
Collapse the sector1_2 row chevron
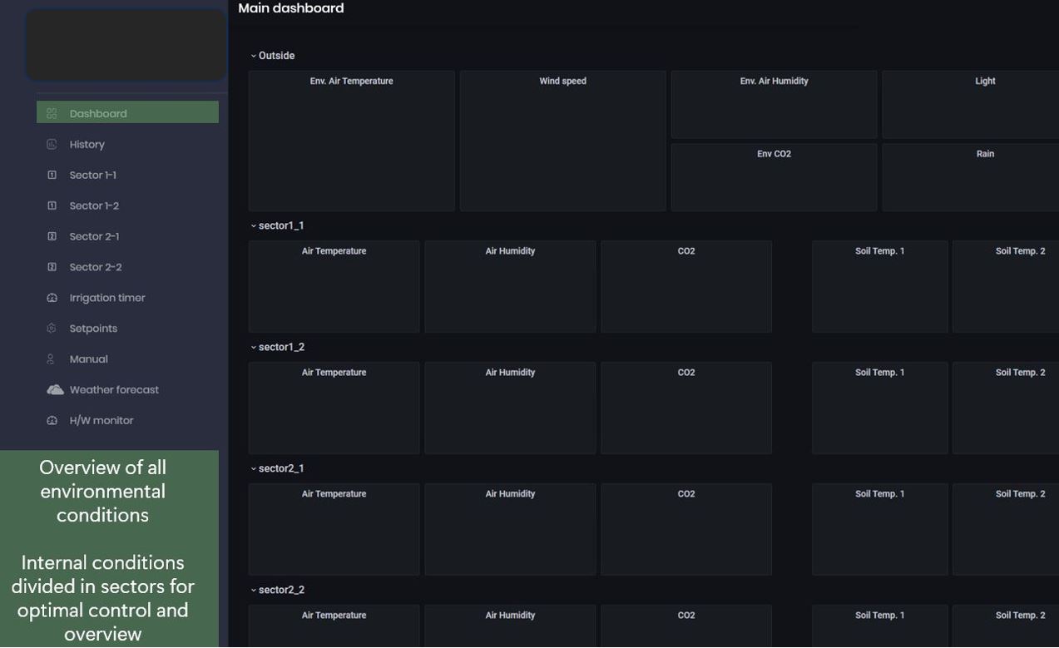click(x=254, y=347)
